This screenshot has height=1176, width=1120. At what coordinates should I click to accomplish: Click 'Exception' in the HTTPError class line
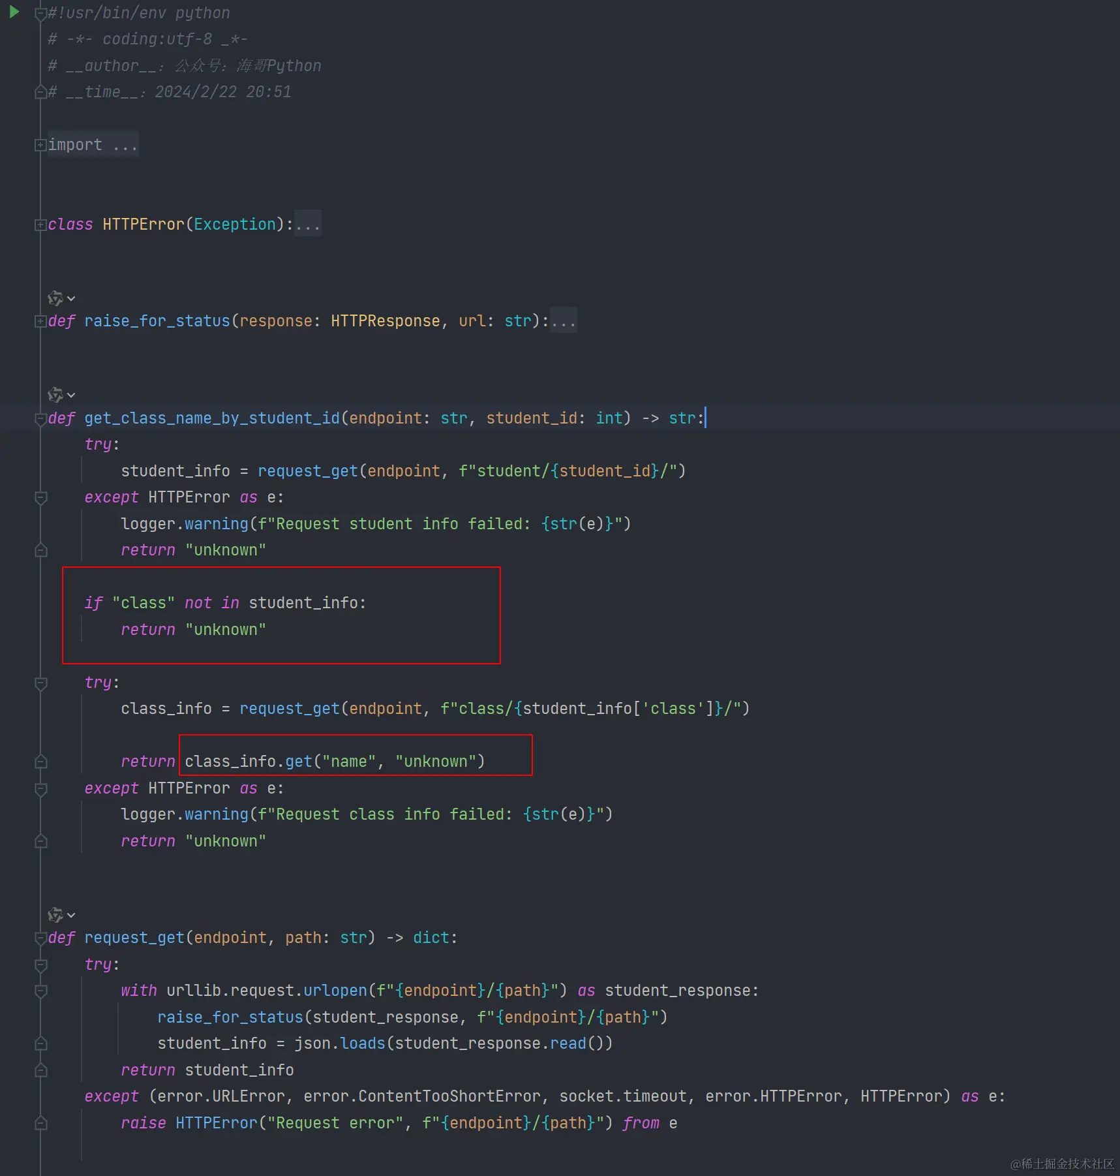point(235,224)
